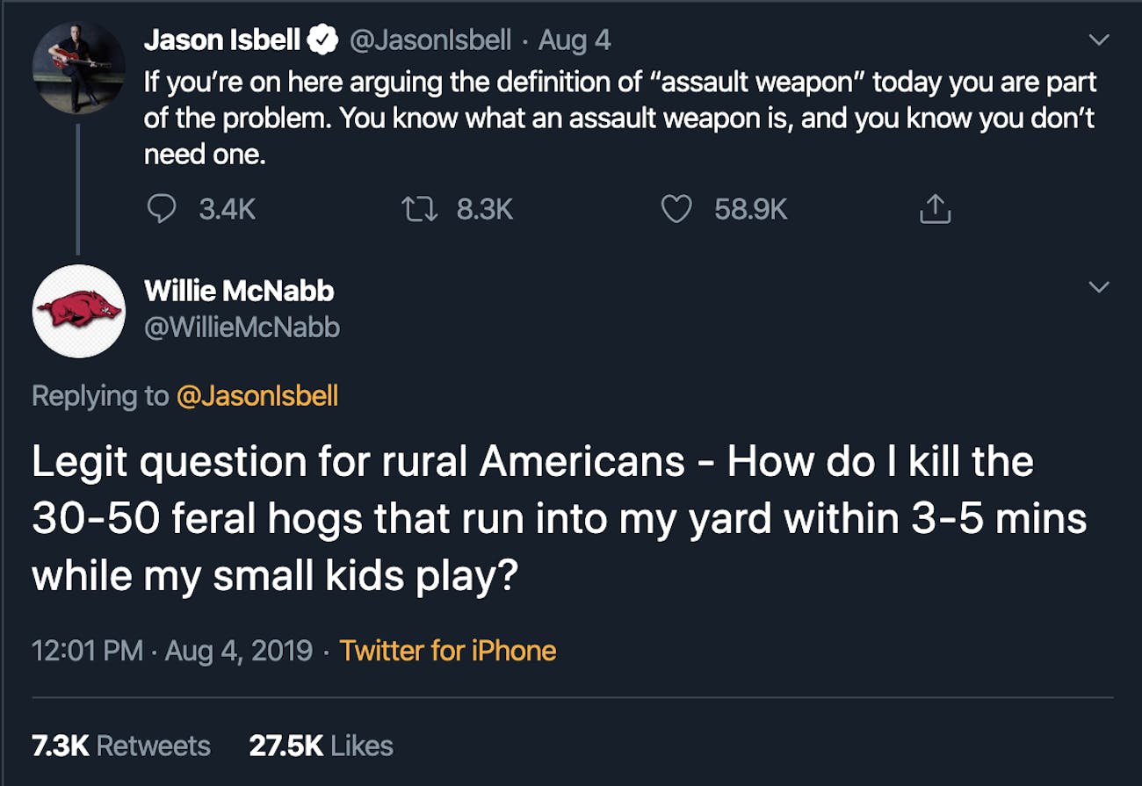This screenshot has width=1142, height=786.
Task: Open the dropdown chevron on Jason Isbell's tweet
Action: click(1097, 39)
